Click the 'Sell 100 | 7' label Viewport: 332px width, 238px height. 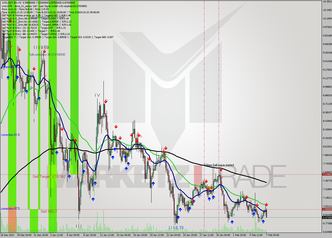pos(49,211)
